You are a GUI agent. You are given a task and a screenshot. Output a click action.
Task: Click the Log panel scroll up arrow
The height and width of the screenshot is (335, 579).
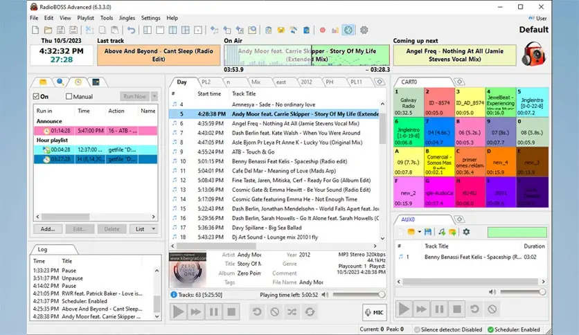(x=157, y=271)
